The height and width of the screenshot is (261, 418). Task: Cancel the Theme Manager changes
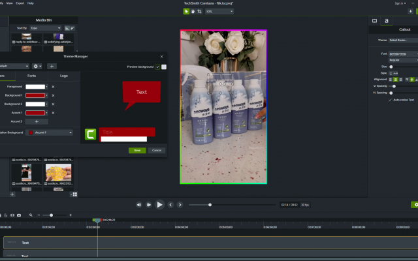(157, 151)
